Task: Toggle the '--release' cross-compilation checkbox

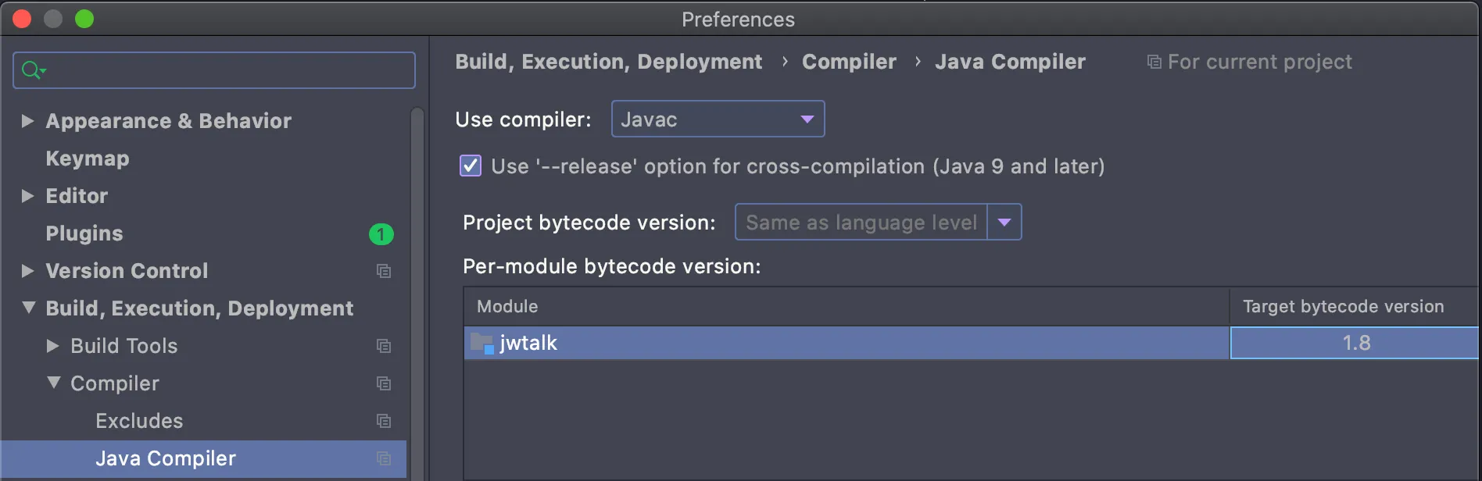Action: 471,166
